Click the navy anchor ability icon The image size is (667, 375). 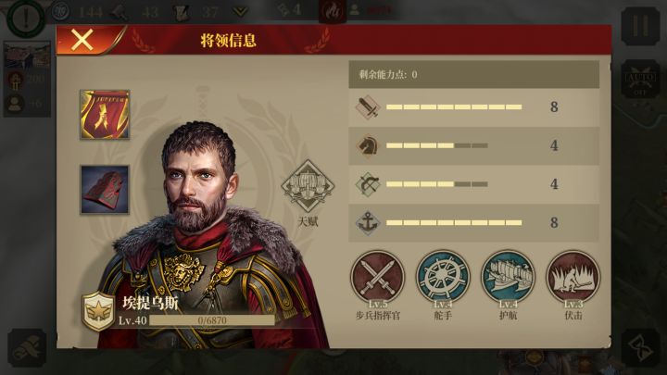pos(368,223)
